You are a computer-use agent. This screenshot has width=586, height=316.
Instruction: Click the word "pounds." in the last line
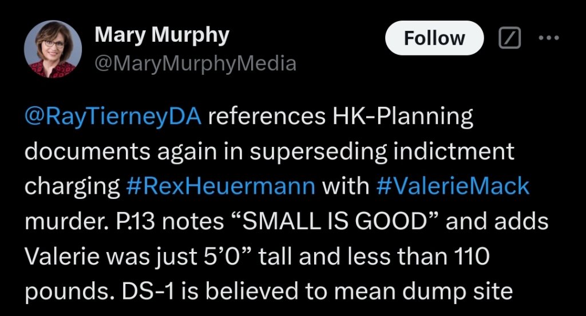pyautogui.click(x=69, y=291)
